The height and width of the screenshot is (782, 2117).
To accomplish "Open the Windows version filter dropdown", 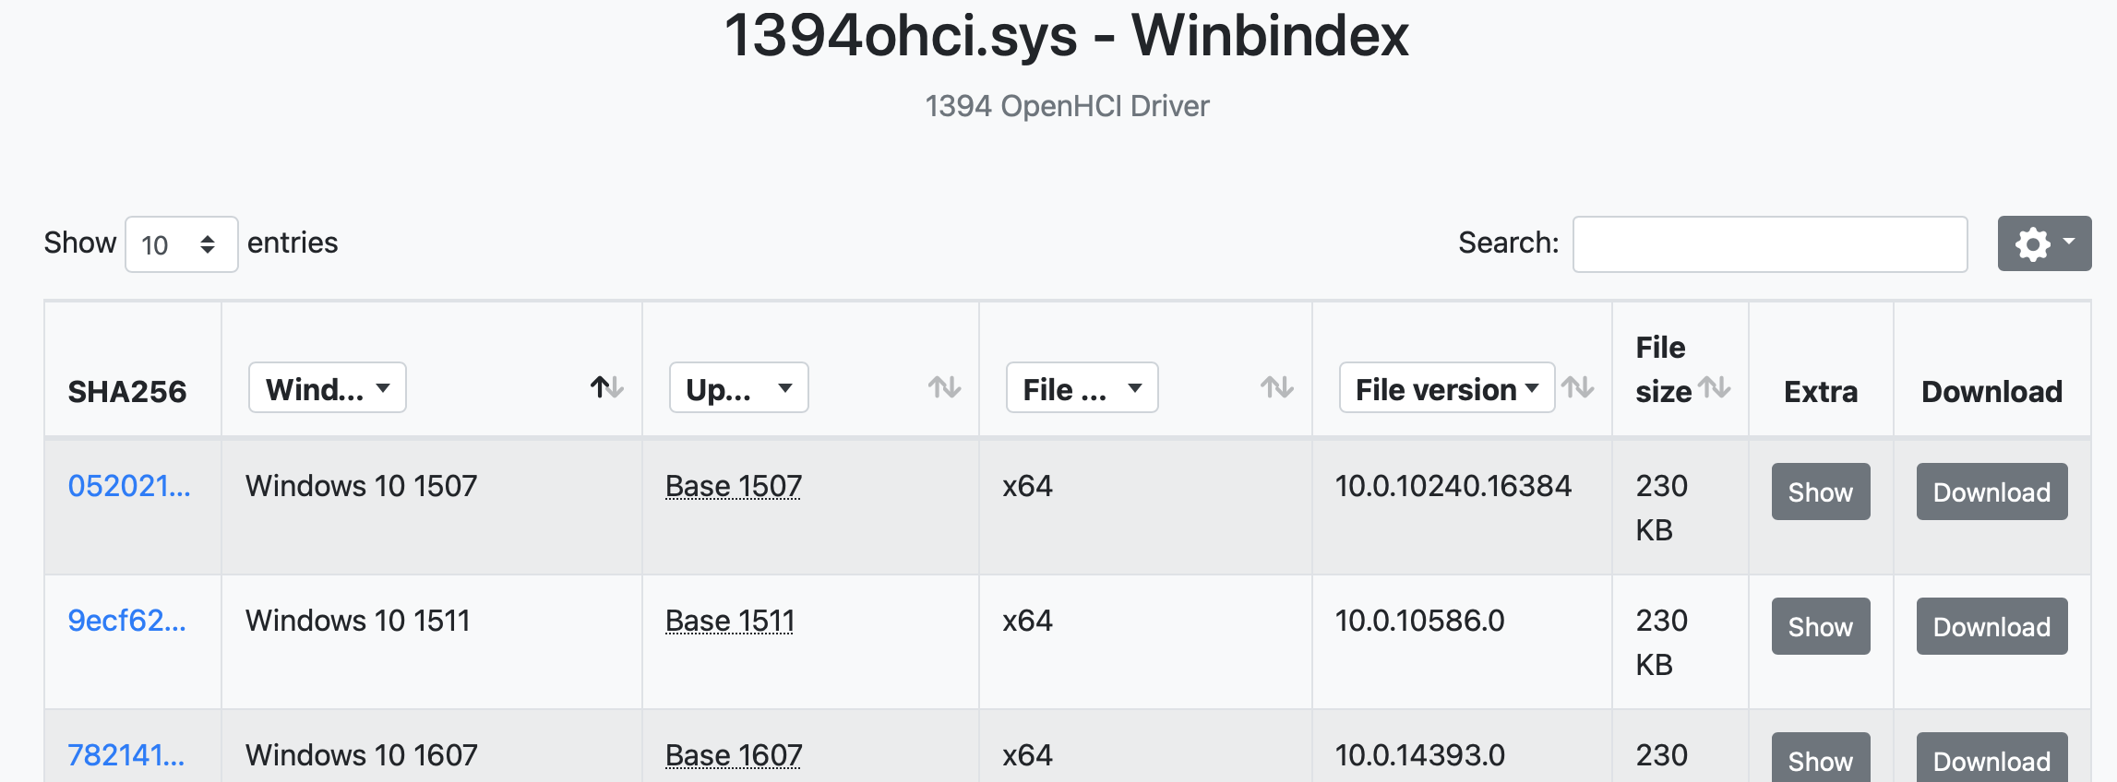I will (328, 387).
